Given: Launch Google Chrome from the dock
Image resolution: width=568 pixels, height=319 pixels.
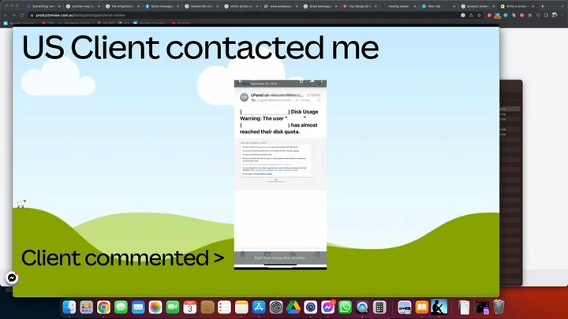Looking at the screenshot, I should [x=103, y=307].
